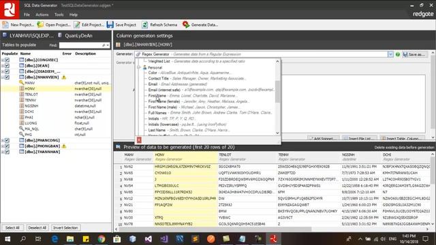436x245 pixels.
Task: Click the Redgate logo in title bar
Action: coord(10,10)
